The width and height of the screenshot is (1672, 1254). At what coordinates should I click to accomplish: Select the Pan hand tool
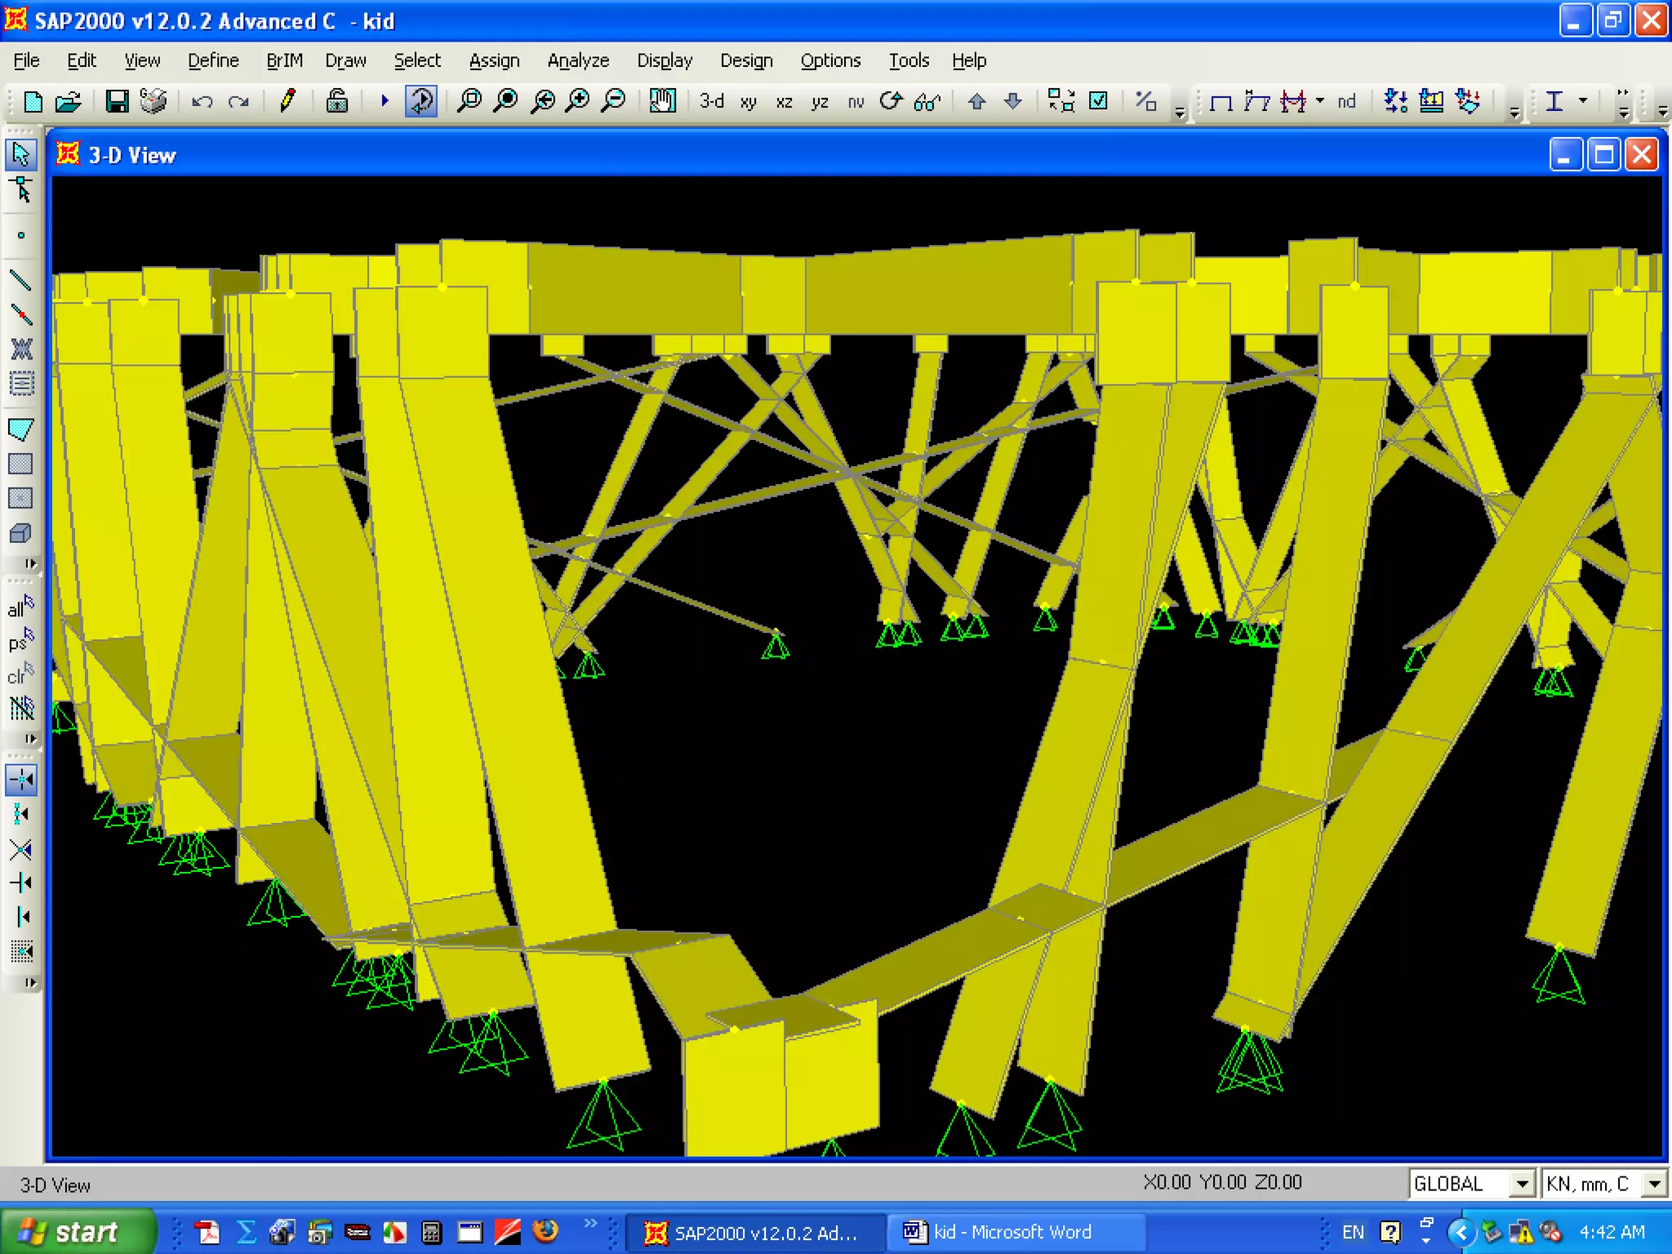pos(662,101)
